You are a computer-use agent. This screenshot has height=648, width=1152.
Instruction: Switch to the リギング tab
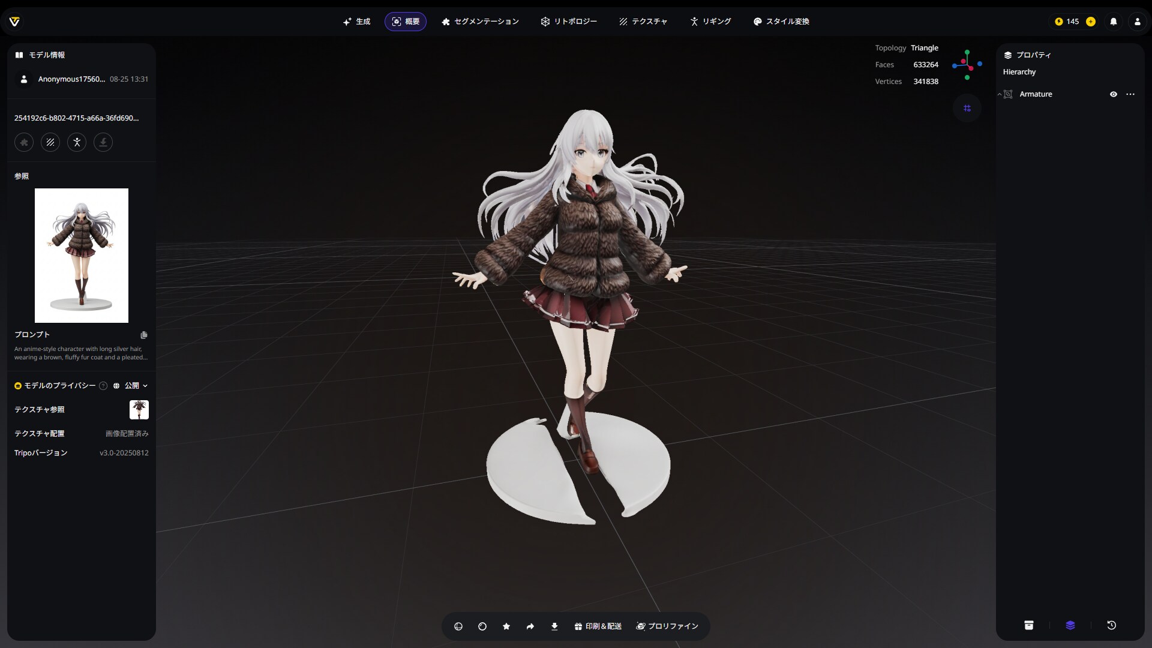[710, 22]
